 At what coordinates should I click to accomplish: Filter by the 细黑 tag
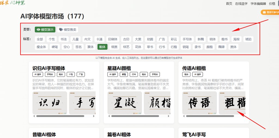(114, 47)
